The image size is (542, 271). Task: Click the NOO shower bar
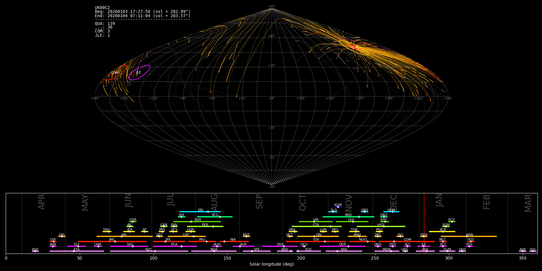363,241
